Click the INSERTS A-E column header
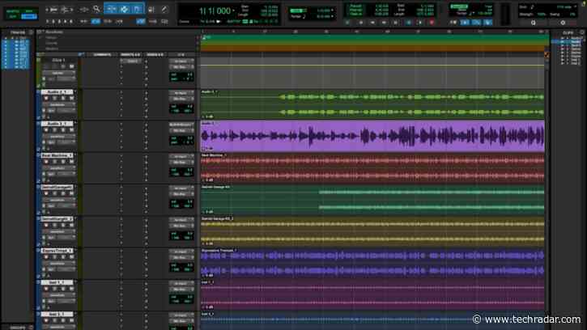 (x=130, y=55)
